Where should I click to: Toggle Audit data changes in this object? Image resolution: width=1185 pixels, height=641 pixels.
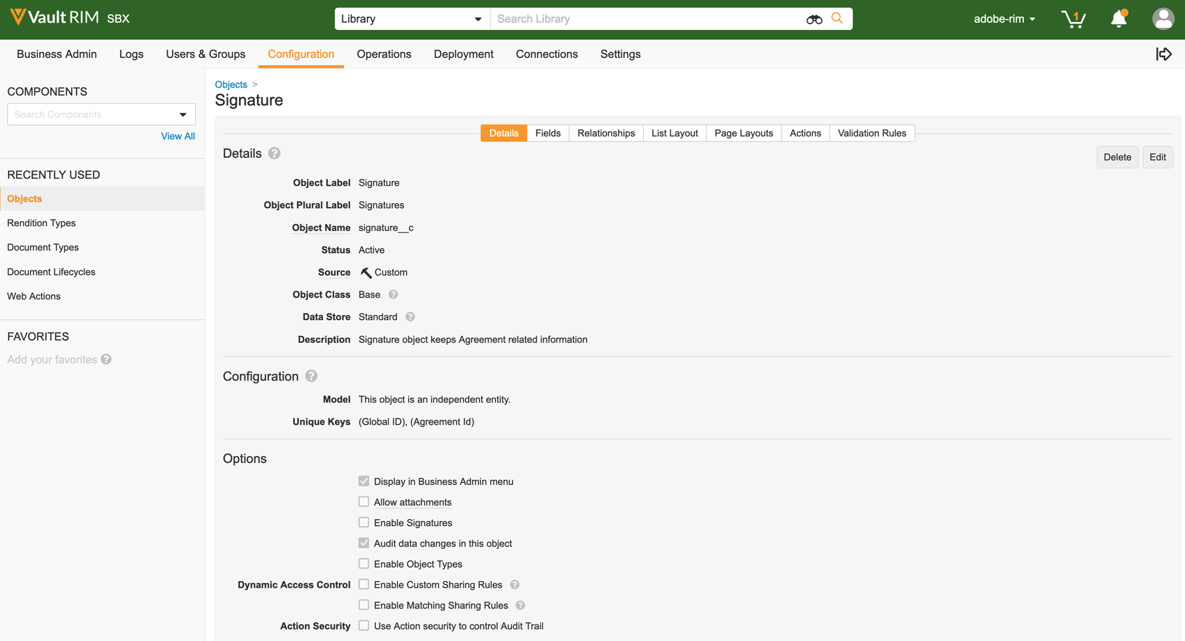(363, 543)
